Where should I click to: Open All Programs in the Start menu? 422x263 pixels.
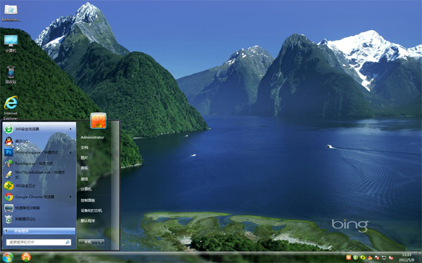(x=39, y=231)
